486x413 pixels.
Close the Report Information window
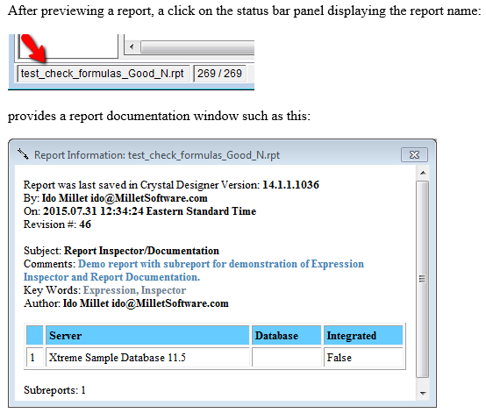tap(414, 155)
